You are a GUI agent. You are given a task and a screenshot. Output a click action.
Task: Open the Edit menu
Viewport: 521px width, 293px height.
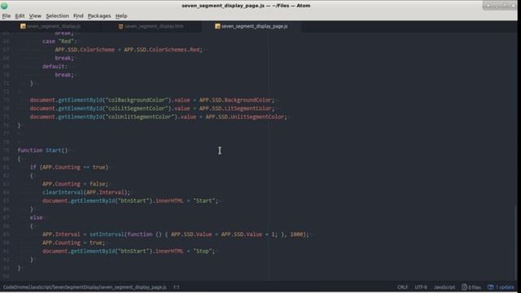point(20,16)
